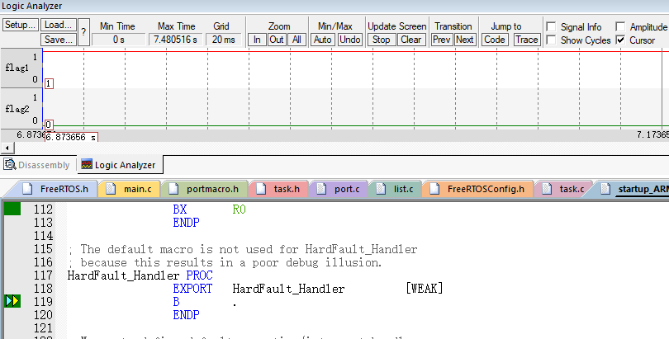Switch to the Logic Analyzer tab
The width and height of the screenshot is (669, 339).
point(119,165)
